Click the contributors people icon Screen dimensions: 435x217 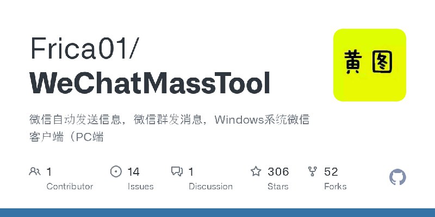click(x=35, y=171)
